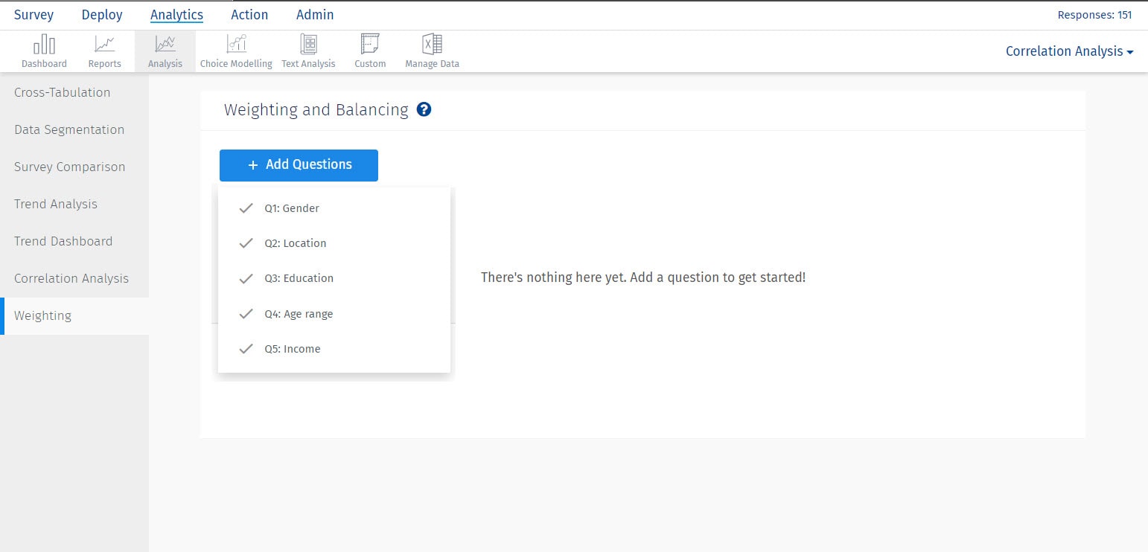1148x552 pixels.
Task: Open the Correlation Analysis dropdown top right
Action: tap(1068, 51)
